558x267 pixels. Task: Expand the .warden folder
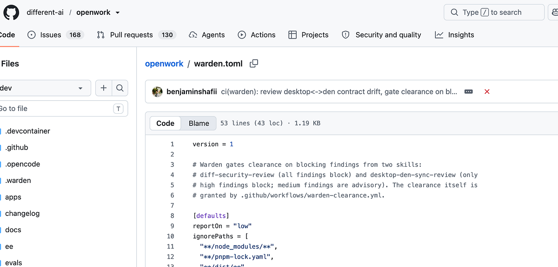pyautogui.click(x=18, y=181)
